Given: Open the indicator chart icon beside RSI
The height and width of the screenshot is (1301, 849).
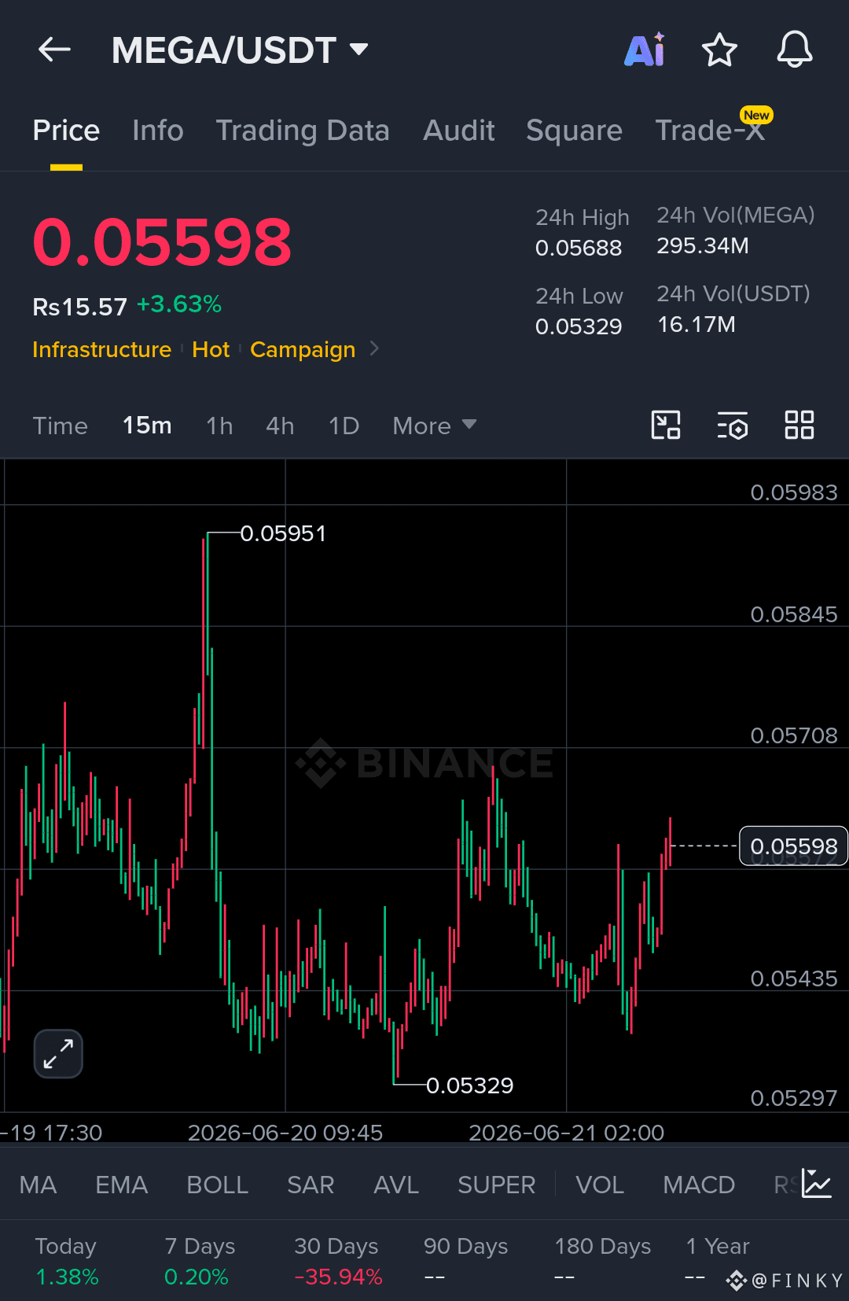Looking at the screenshot, I should (x=816, y=1184).
